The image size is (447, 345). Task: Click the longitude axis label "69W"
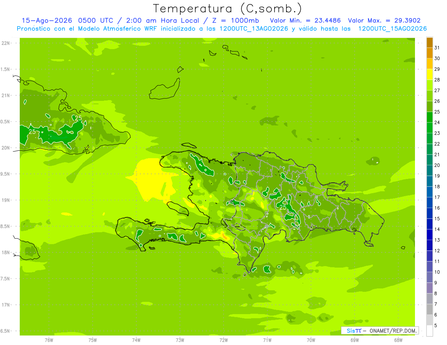pyautogui.click(x=355, y=340)
